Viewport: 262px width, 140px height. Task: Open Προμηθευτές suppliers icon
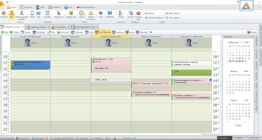tap(71, 15)
